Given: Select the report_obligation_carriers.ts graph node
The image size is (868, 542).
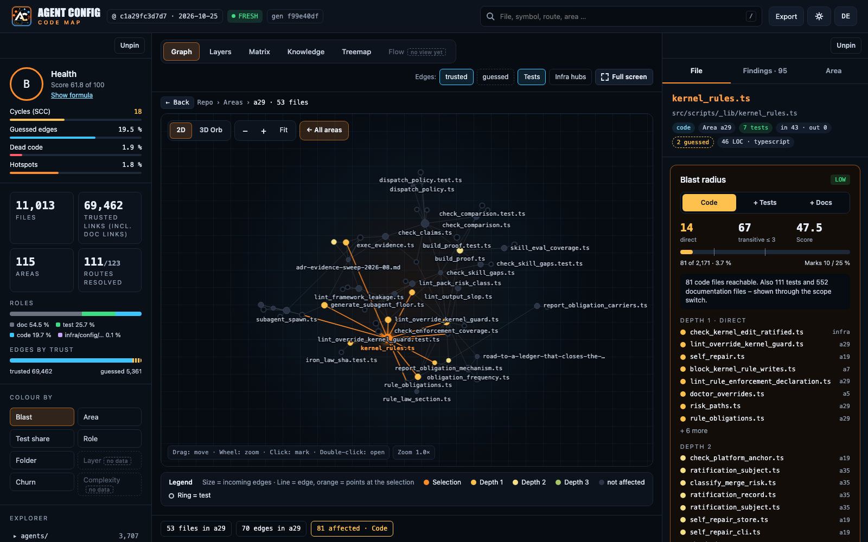Looking at the screenshot, I should [x=537, y=306].
